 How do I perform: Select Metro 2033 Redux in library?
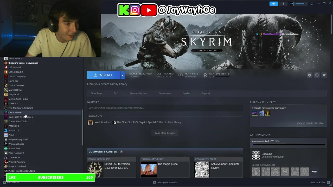pos(18,99)
